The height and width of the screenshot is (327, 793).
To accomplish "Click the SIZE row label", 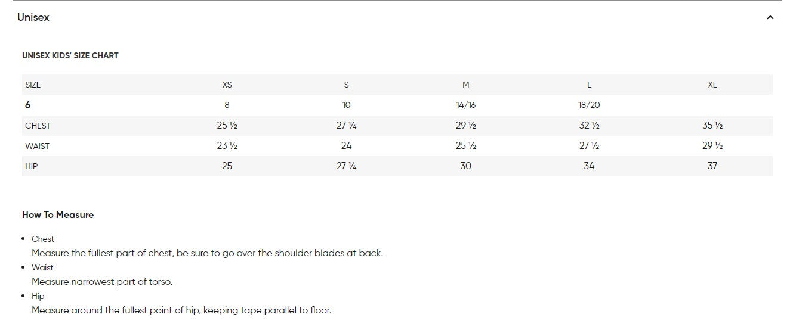I will [33, 85].
